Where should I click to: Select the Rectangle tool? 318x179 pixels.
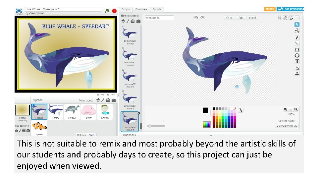297,49
